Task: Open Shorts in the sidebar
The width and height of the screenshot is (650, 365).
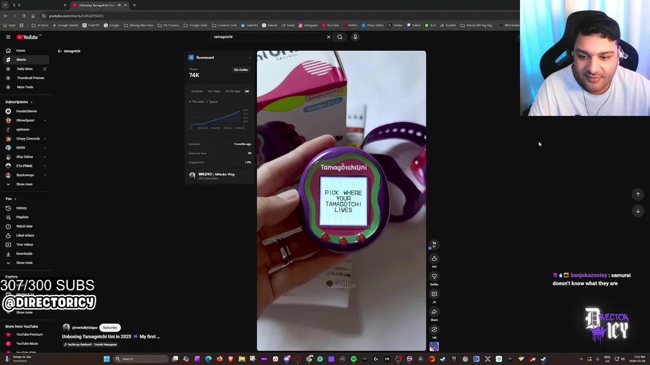Action: 25,60
